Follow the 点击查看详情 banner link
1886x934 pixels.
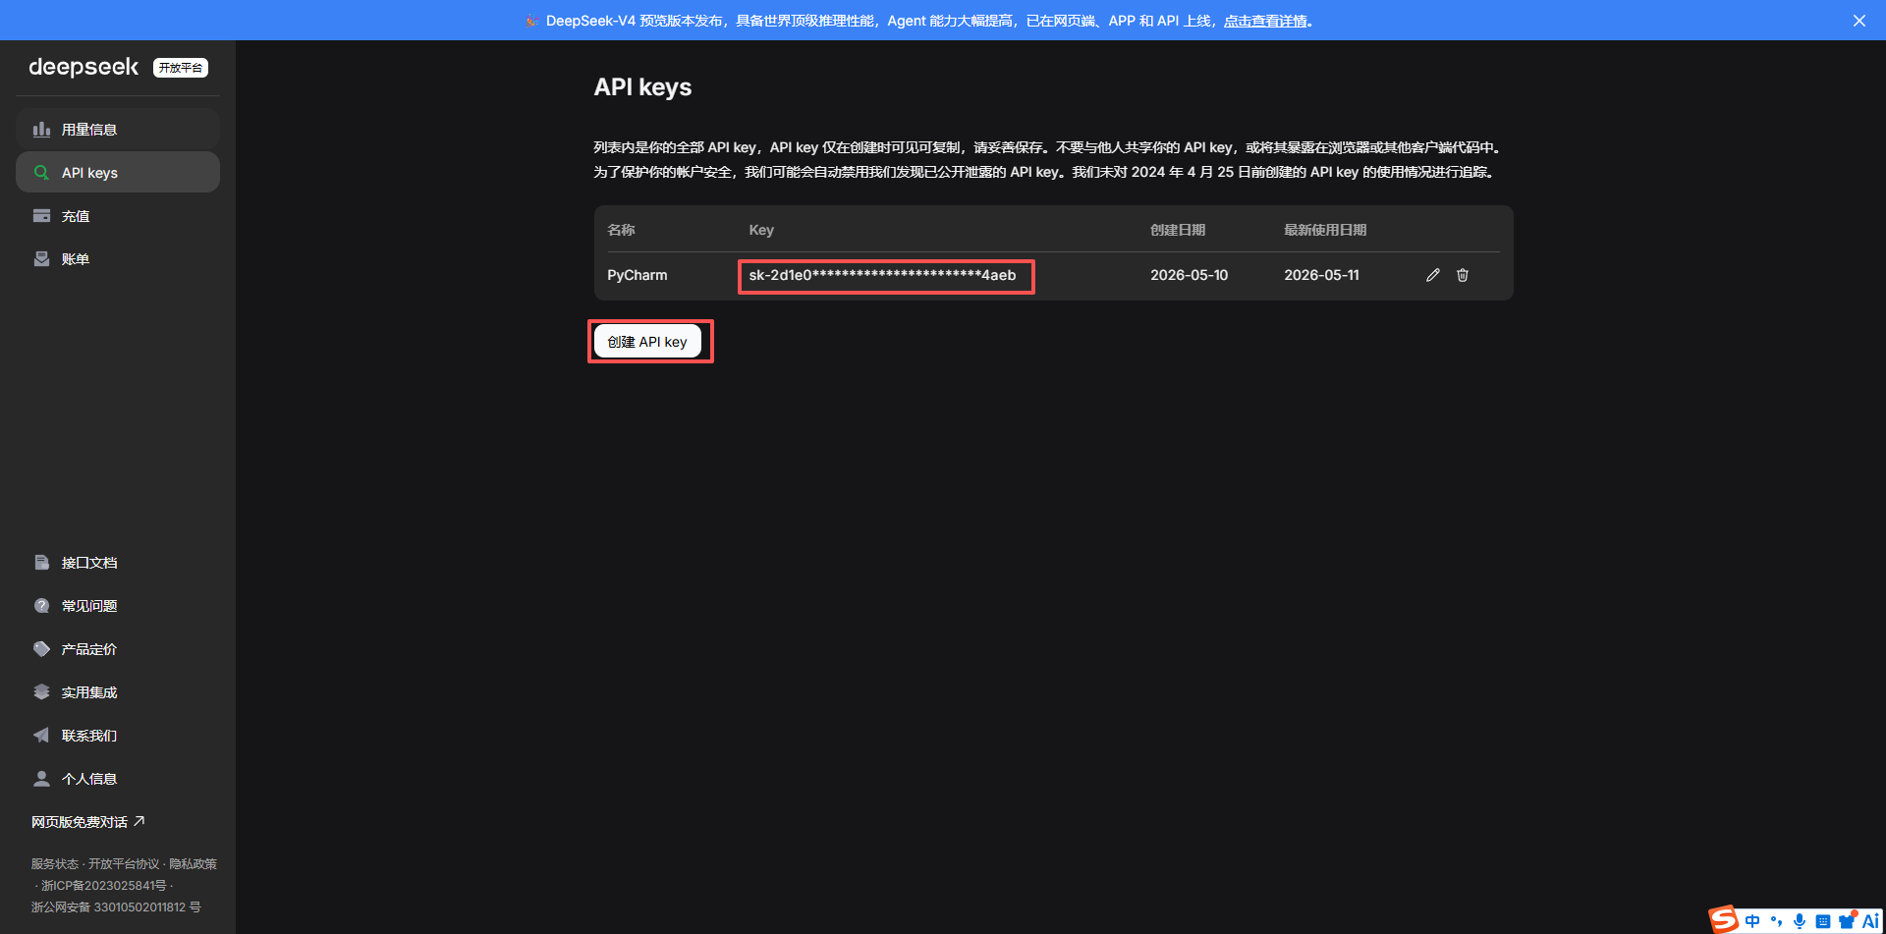(x=1265, y=21)
